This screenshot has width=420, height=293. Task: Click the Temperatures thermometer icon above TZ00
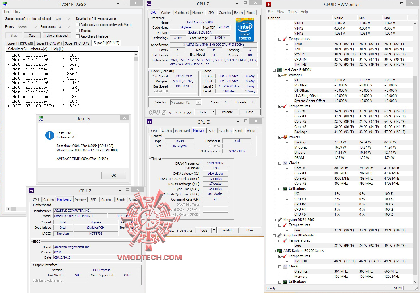pos(285,39)
